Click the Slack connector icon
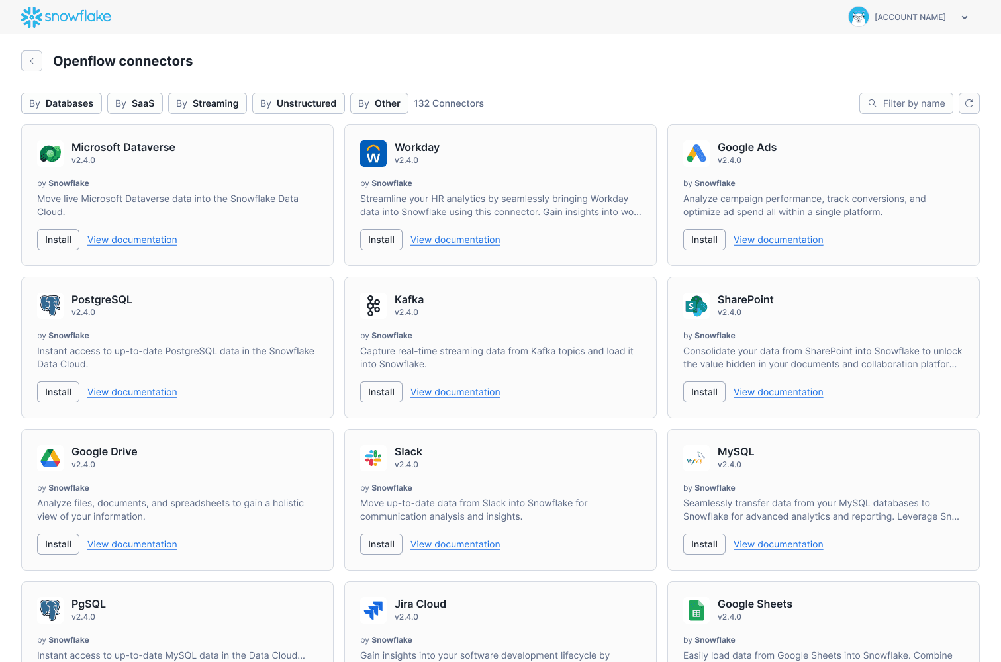 (373, 458)
